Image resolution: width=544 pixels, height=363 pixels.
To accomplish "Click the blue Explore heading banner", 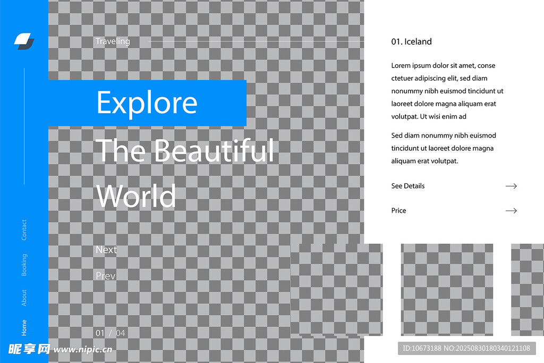I will pyautogui.click(x=147, y=103).
